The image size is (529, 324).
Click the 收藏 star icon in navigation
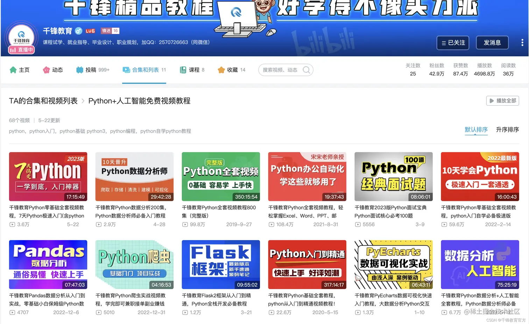pos(221,70)
